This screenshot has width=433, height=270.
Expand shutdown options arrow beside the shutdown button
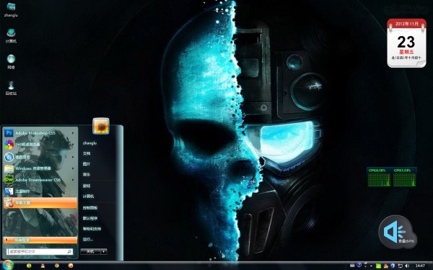(104, 251)
